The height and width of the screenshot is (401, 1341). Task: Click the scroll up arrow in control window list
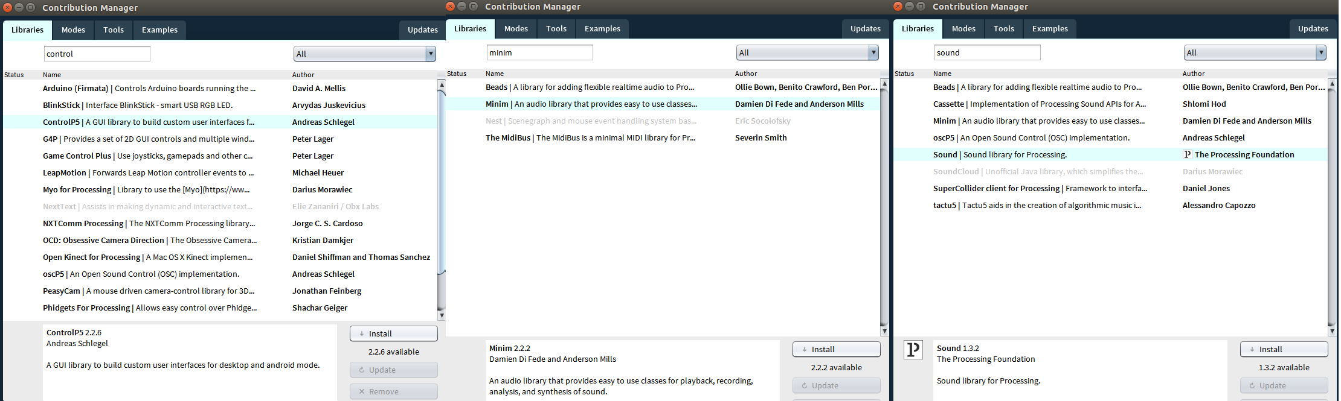(x=442, y=84)
